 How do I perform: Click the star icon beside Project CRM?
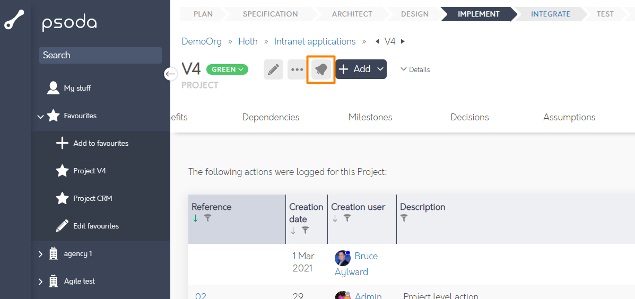62,198
